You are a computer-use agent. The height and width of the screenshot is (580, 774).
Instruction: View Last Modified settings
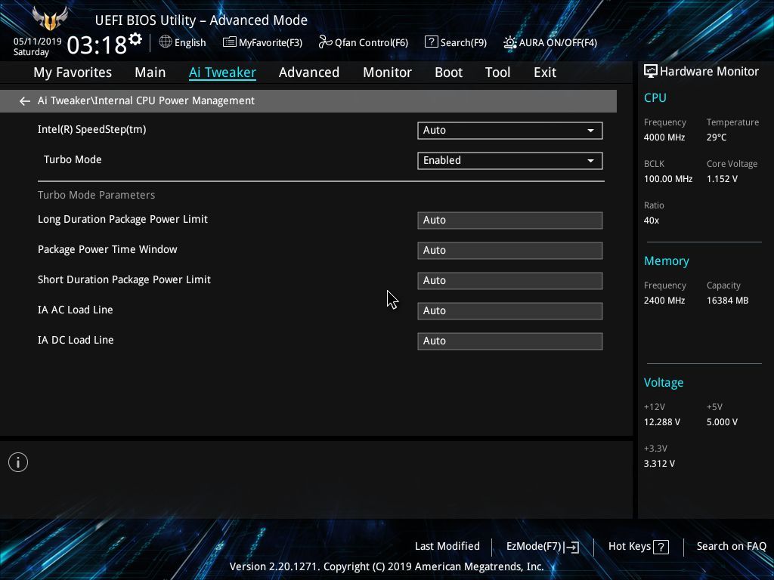447,546
